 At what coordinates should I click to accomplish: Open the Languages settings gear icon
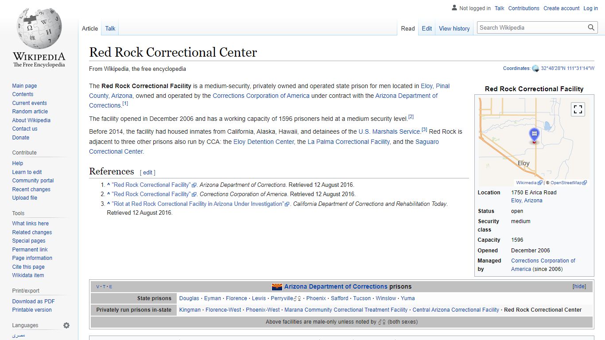[x=66, y=325]
